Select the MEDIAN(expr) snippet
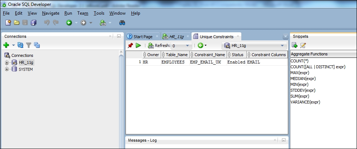This screenshot has height=149, width=357. click(303, 79)
